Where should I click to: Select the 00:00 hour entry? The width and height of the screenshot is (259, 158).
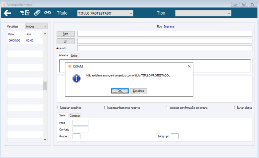pos(30,41)
